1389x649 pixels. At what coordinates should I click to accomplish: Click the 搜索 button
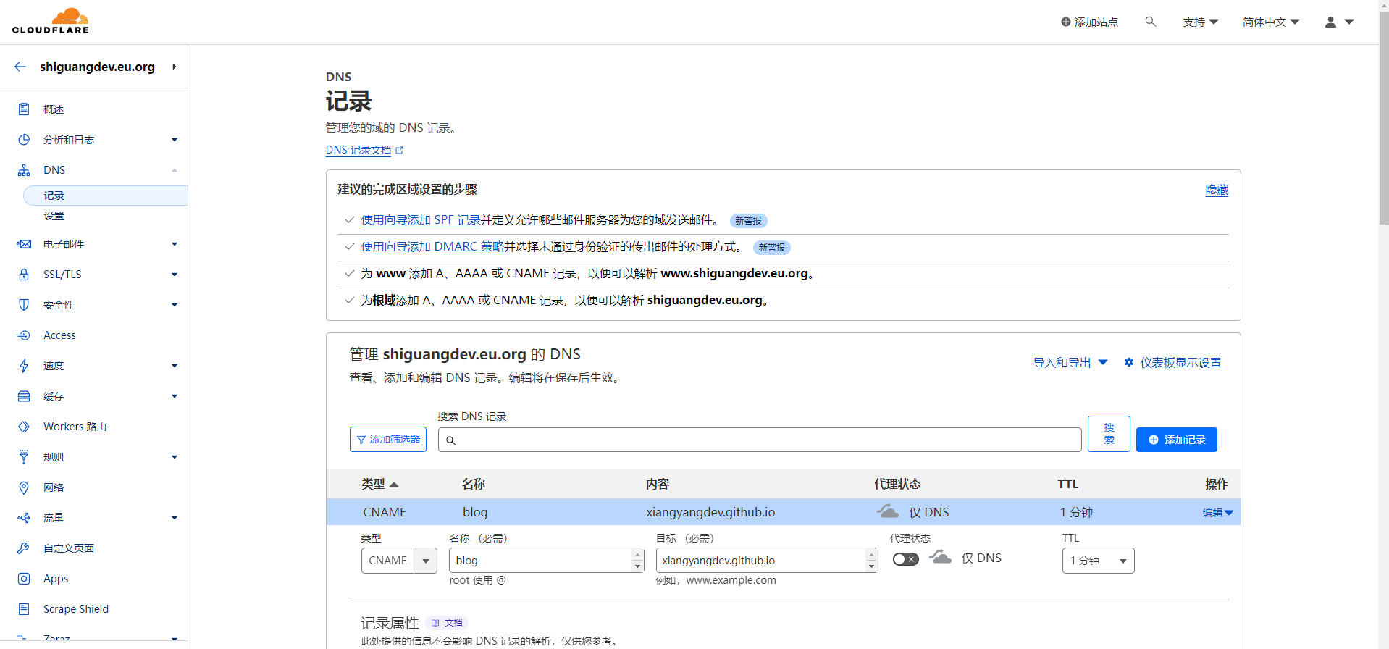pos(1109,434)
